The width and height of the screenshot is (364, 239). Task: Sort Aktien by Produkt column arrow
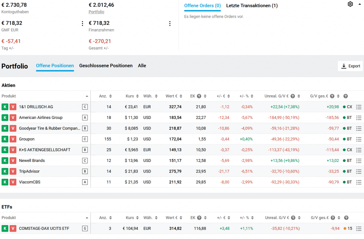tap(87, 96)
